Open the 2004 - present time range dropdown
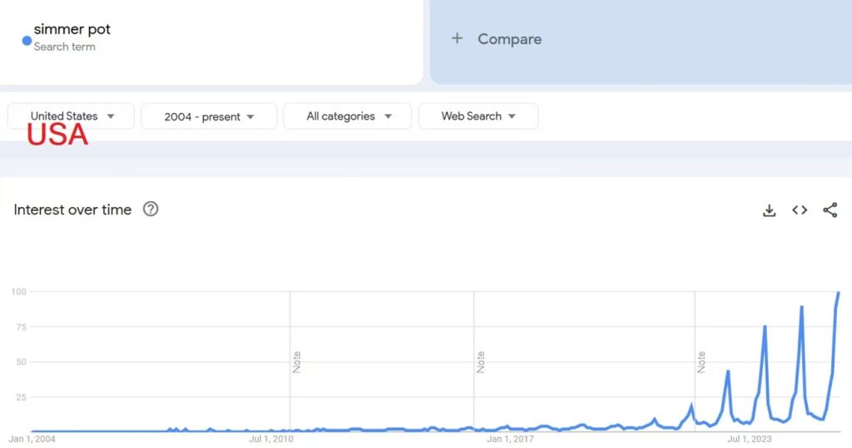Screen dimensions: 852x448 click(209, 116)
